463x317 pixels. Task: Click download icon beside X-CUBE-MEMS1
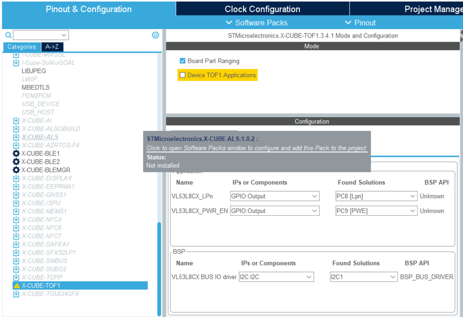coord(16,212)
